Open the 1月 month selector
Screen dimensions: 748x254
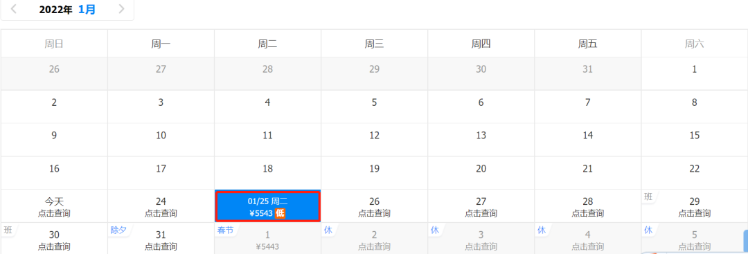tap(87, 10)
